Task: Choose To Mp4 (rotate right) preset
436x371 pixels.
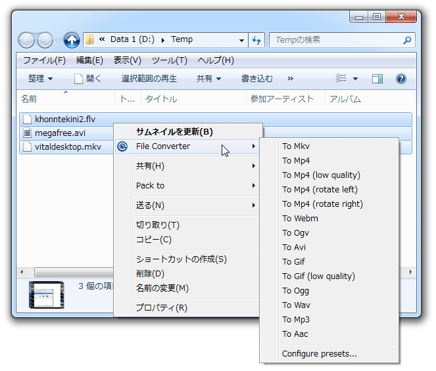Action: tap(329, 204)
